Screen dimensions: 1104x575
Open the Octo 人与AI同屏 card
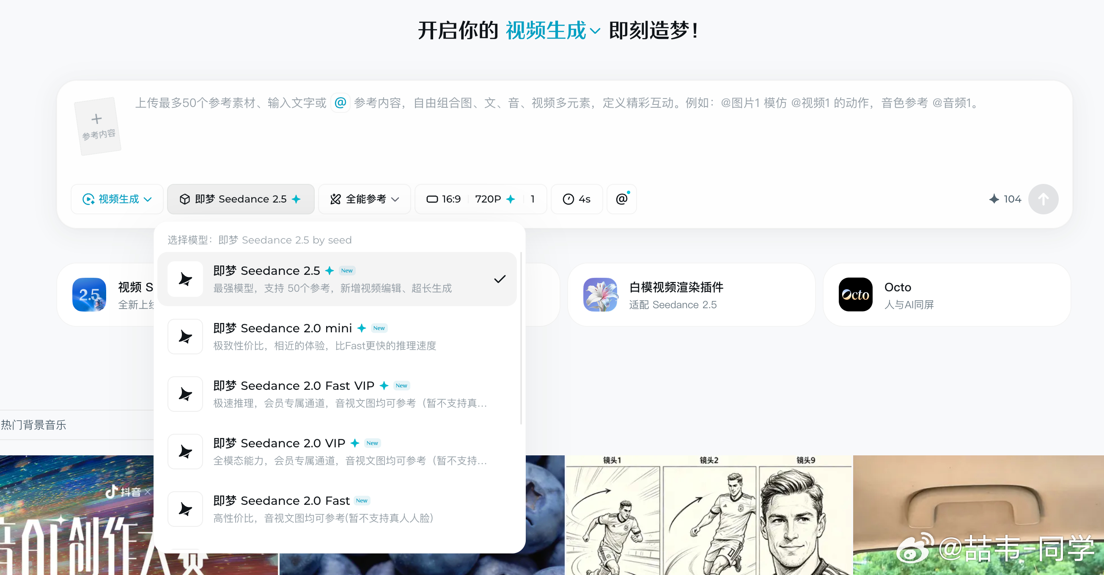point(947,295)
